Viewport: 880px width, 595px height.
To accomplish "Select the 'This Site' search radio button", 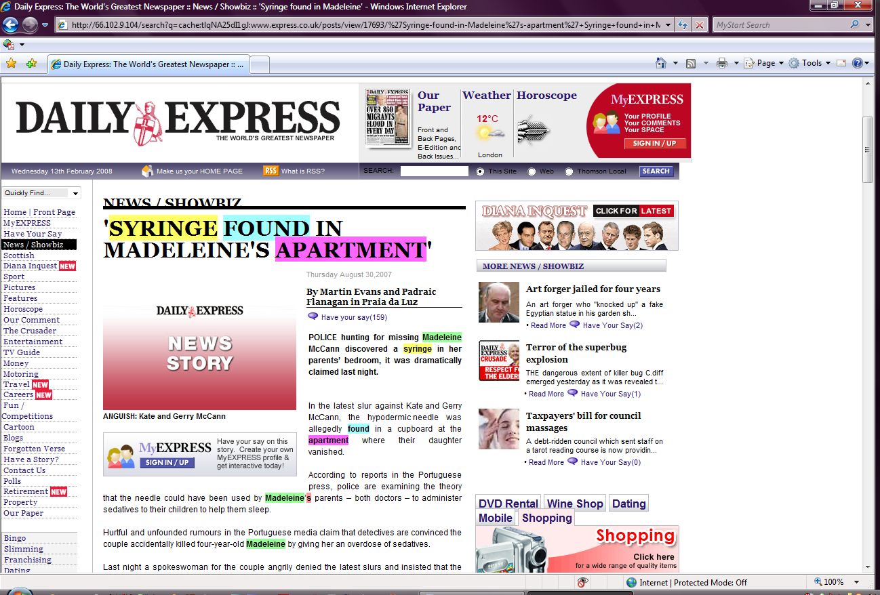I will point(480,171).
